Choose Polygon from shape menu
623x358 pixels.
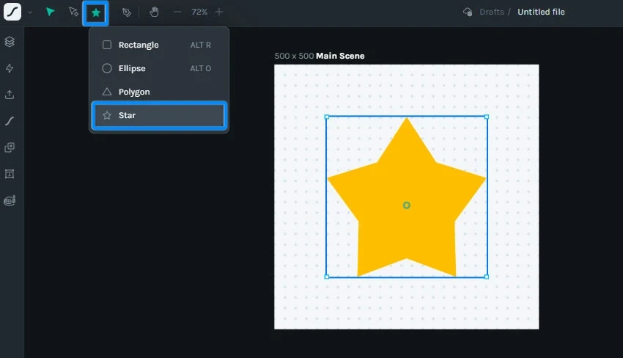pos(159,92)
